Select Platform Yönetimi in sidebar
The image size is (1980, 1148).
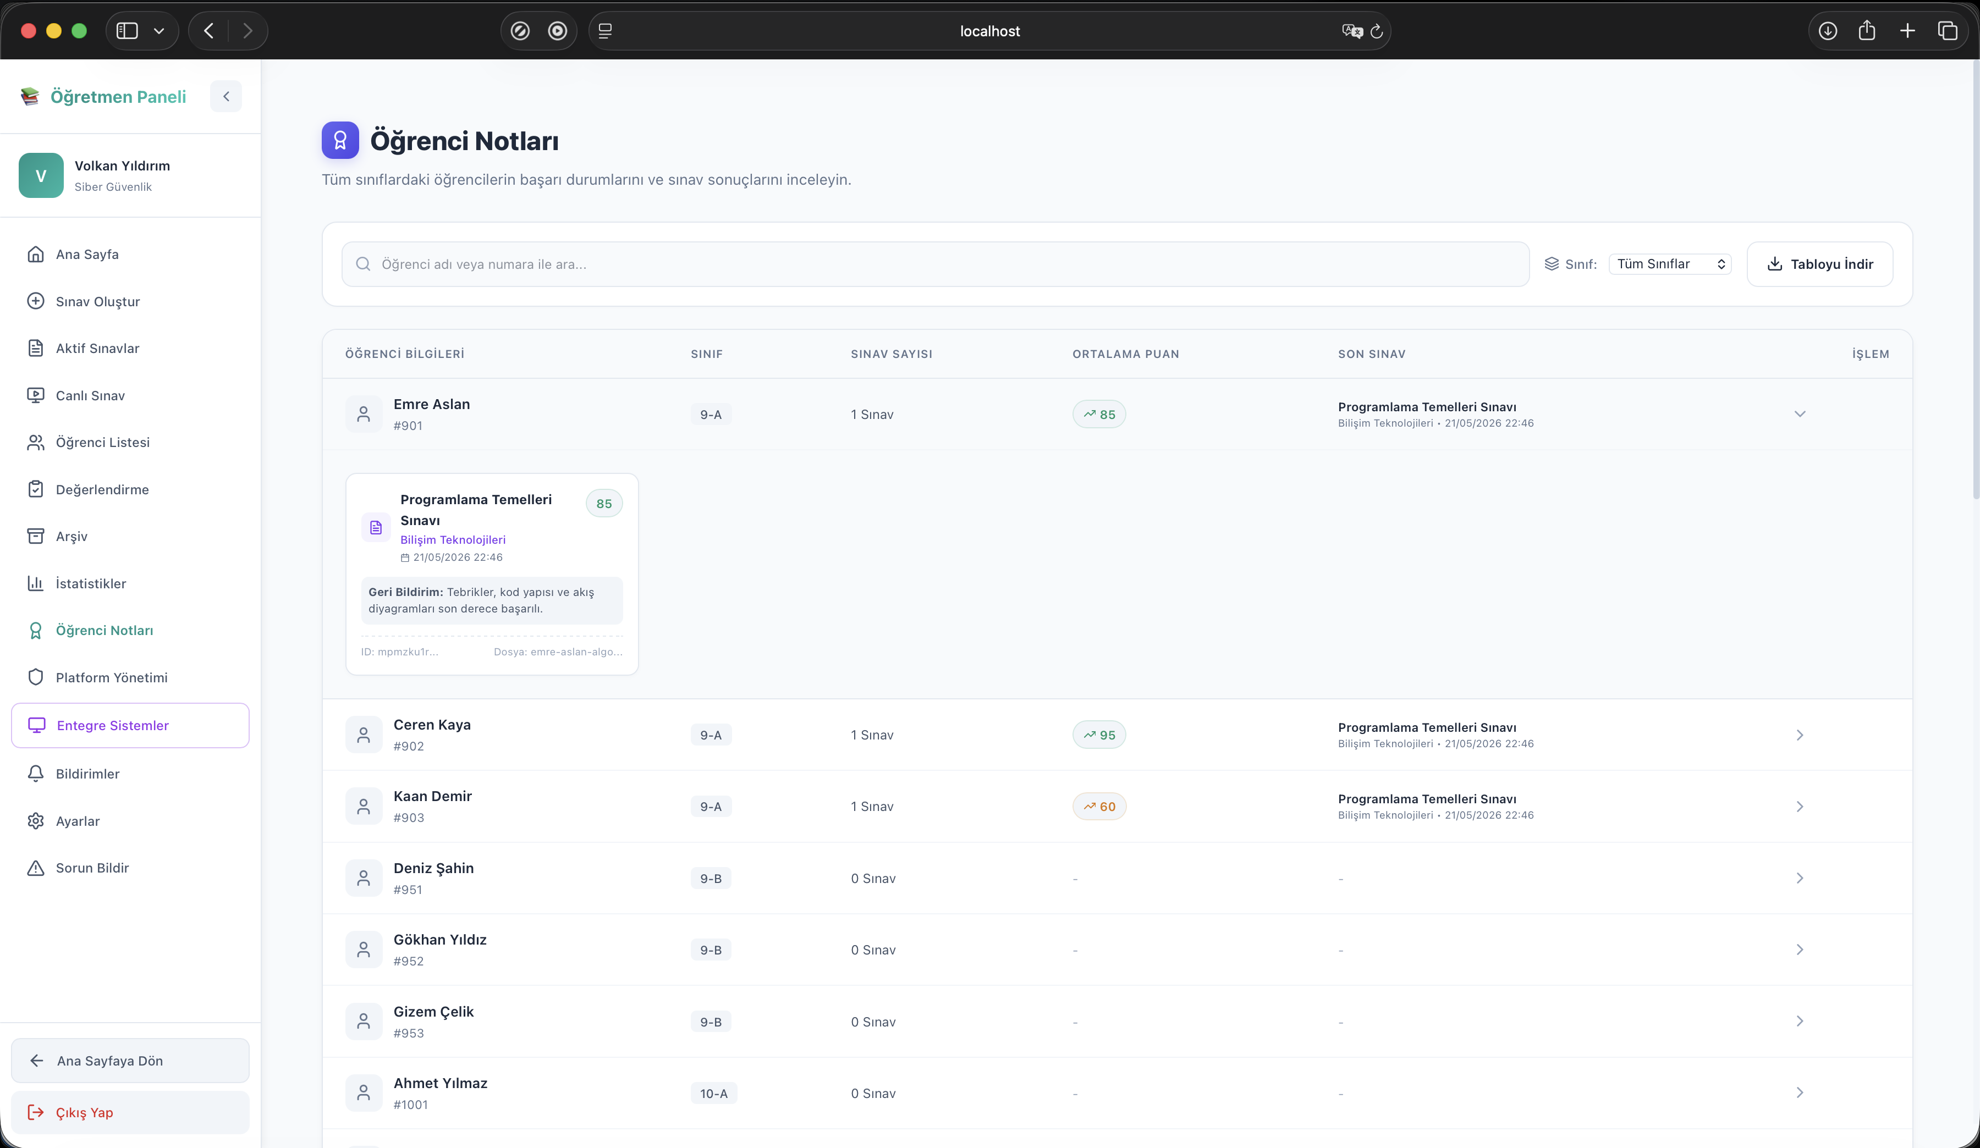pos(130,678)
